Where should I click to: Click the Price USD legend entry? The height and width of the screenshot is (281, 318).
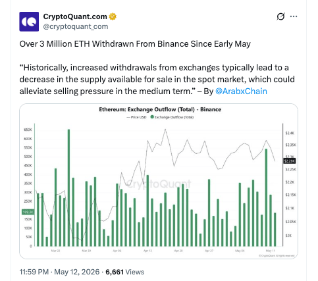point(136,117)
